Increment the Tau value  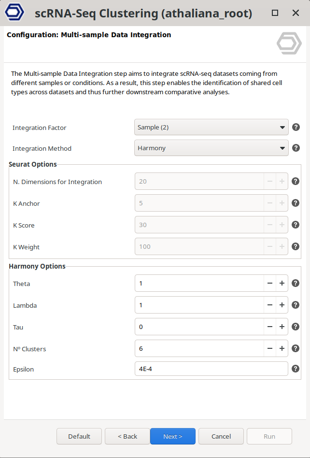point(282,327)
